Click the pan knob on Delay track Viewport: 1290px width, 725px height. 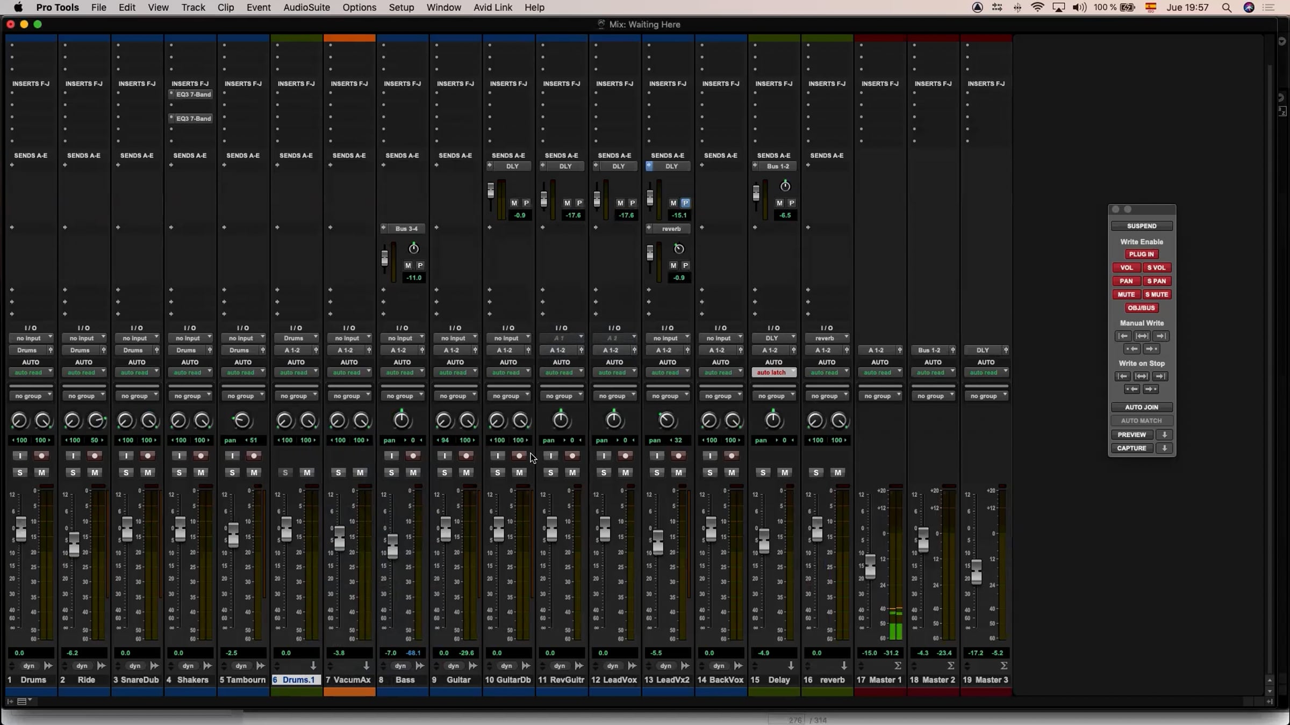coord(773,421)
